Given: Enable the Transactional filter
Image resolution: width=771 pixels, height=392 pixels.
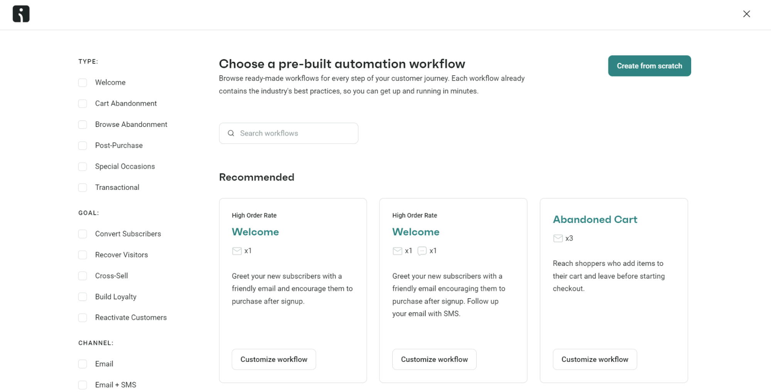Looking at the screenshot, I should click(x=83, y=188).
